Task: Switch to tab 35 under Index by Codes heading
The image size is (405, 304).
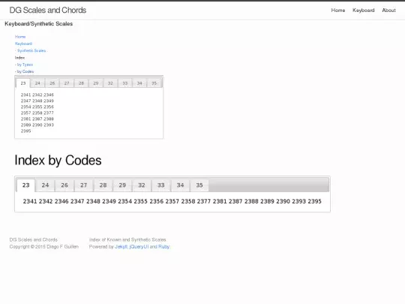Action: [199, 185]
